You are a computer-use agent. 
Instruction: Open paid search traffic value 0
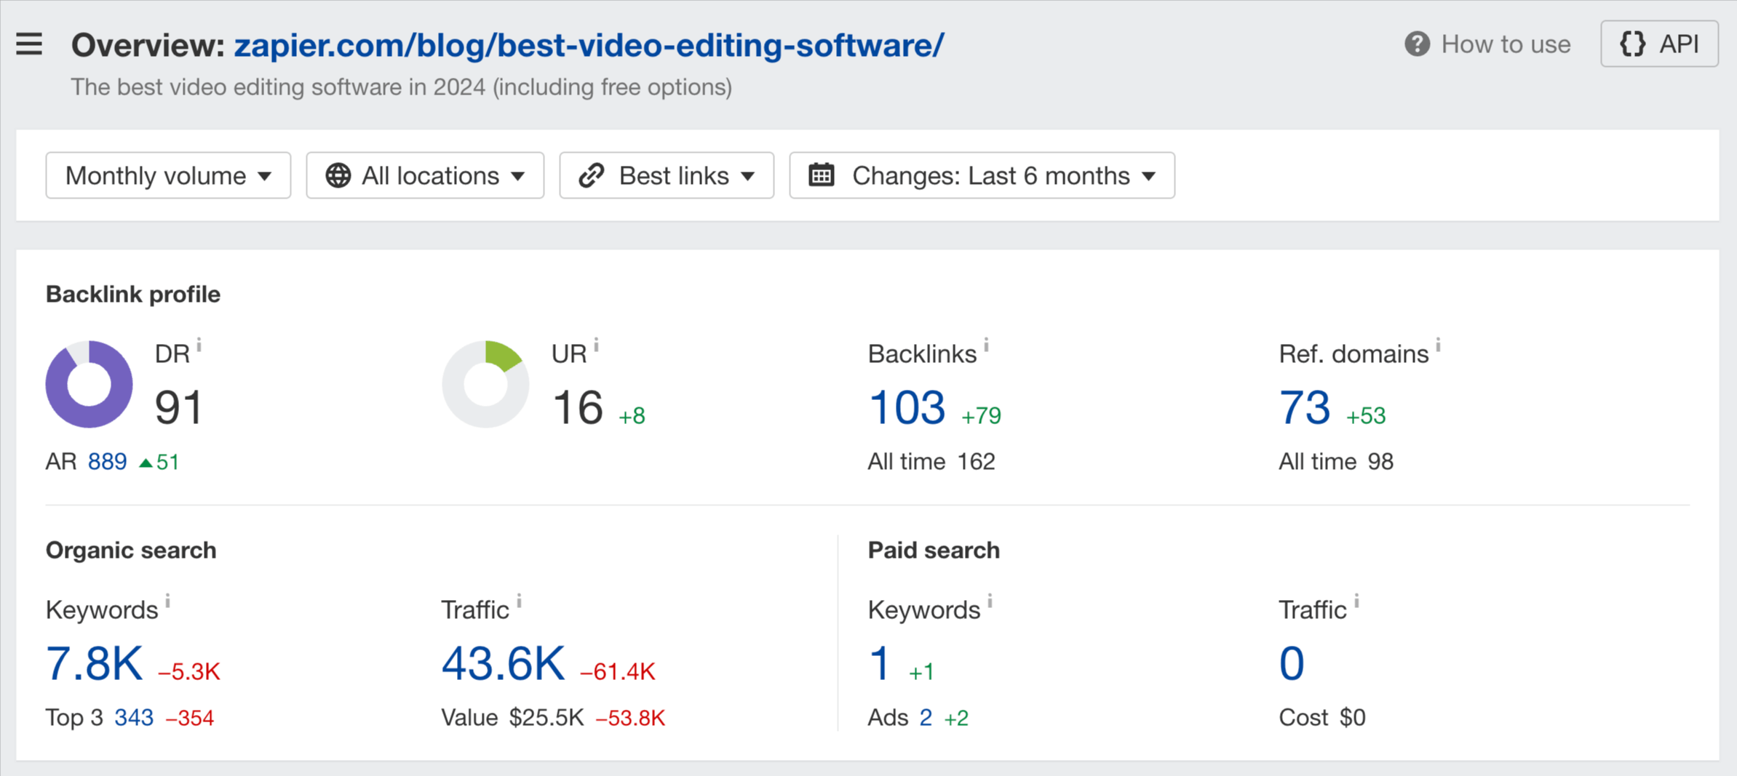point(1292,663)
